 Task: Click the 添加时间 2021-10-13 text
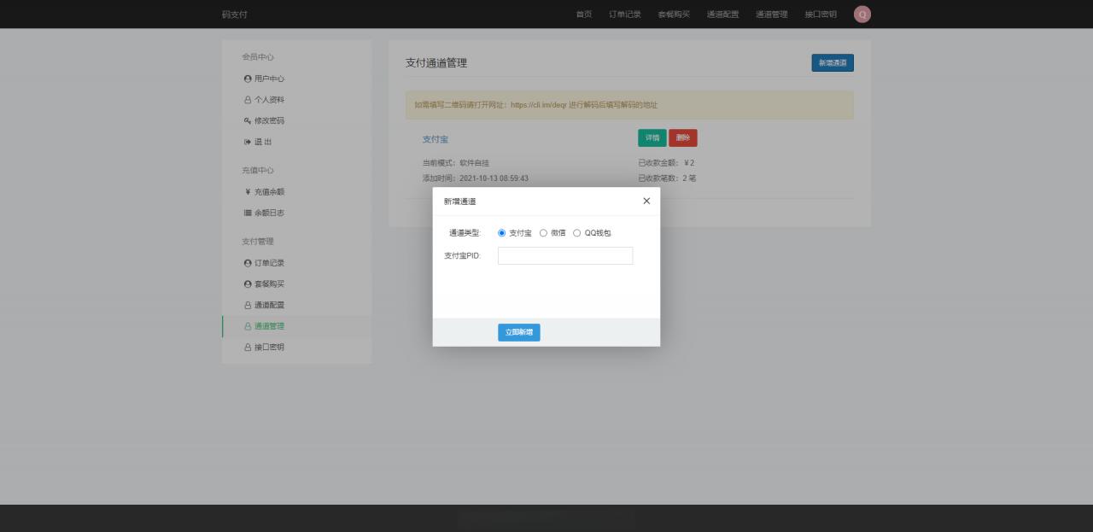tap(476, 178)
